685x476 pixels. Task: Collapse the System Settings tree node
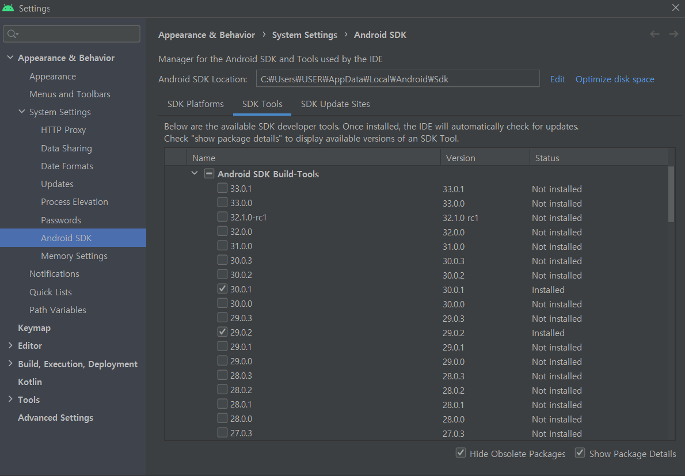click(22, 112)
